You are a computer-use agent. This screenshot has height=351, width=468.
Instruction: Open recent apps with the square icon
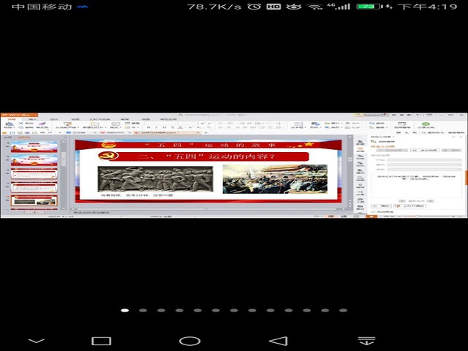click(x=101, y=341)
